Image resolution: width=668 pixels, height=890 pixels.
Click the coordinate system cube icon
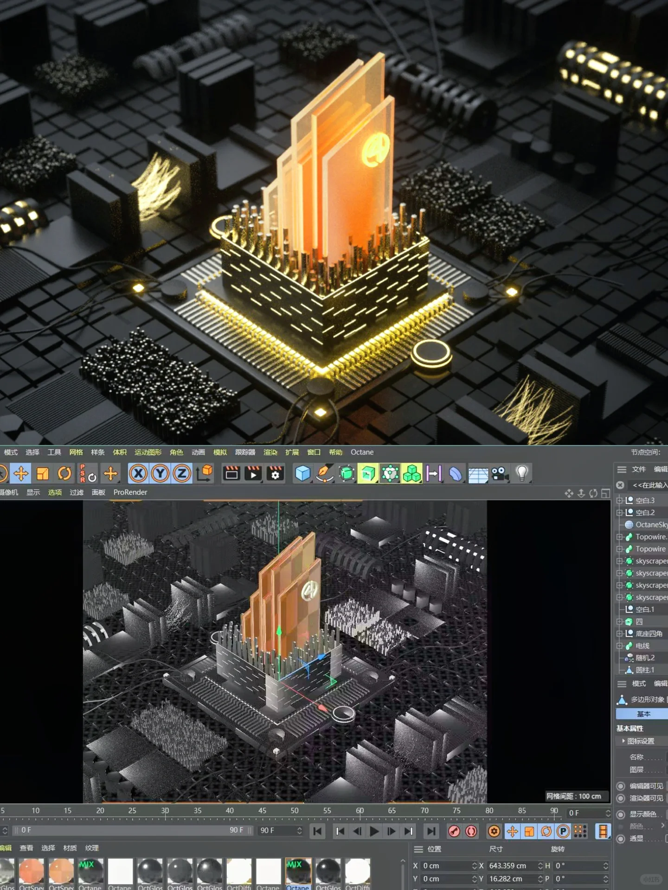pos(205,473)
